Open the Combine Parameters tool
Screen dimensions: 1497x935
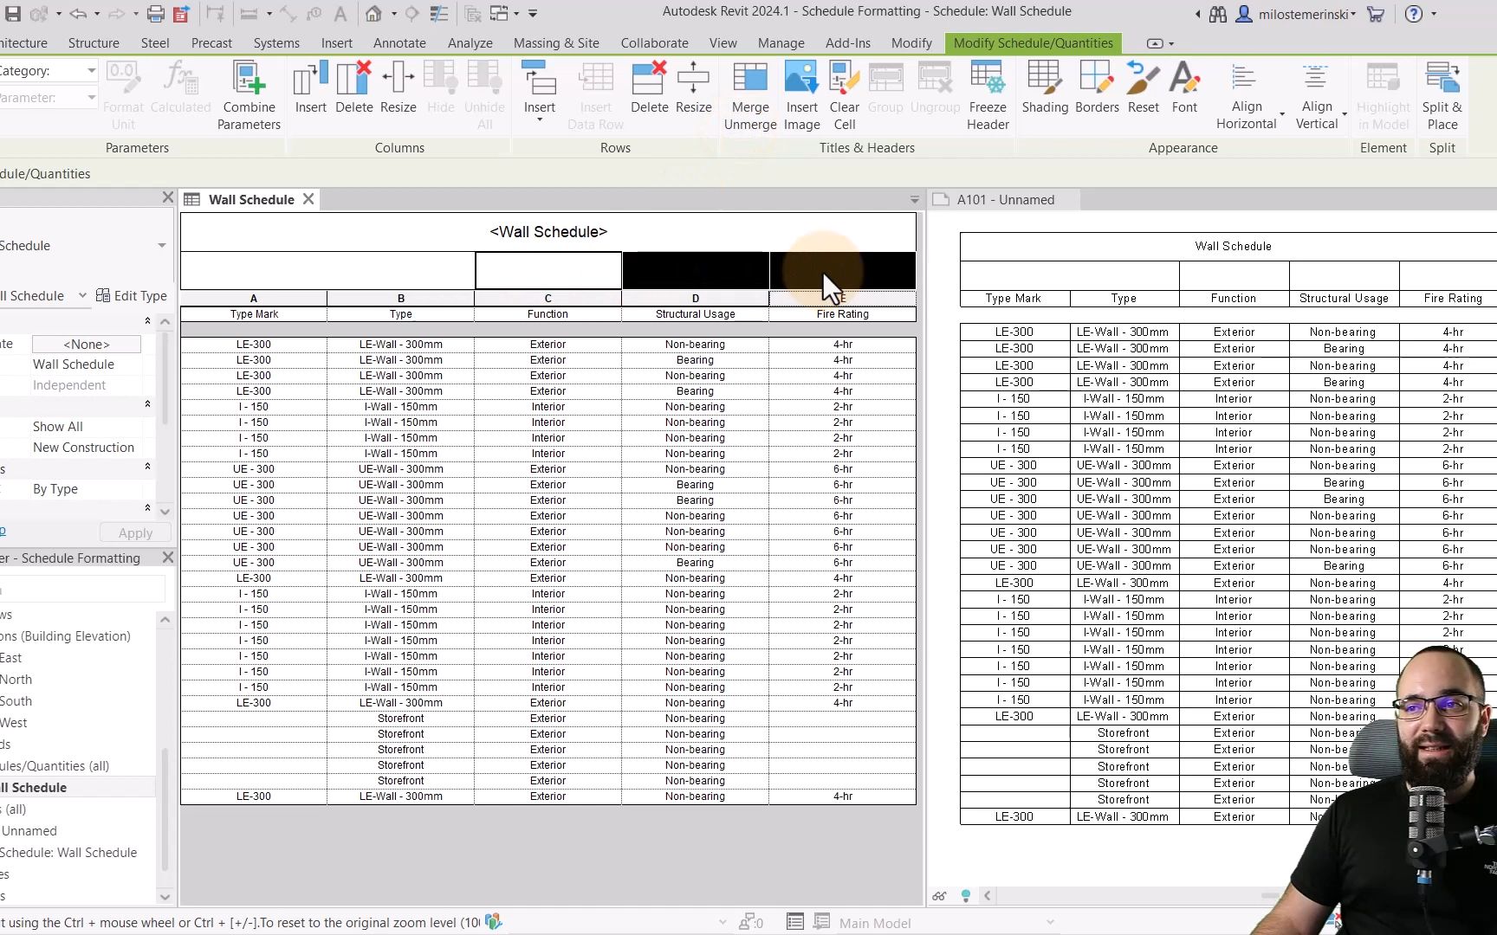(249, 93)
